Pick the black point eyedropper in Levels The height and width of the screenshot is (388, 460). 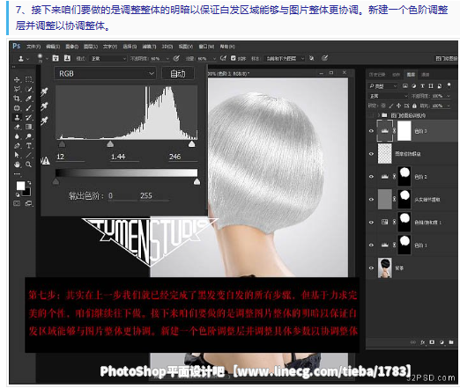[x=44, y=92]
